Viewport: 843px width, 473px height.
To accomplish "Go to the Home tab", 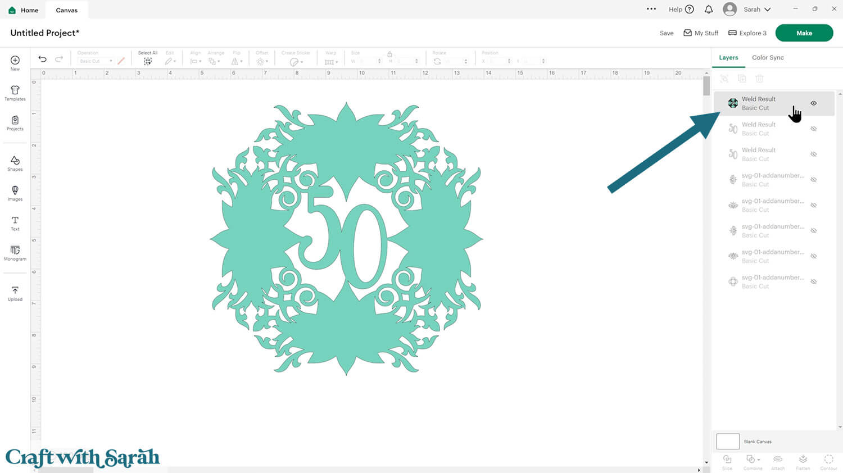I will coord(23,10).
